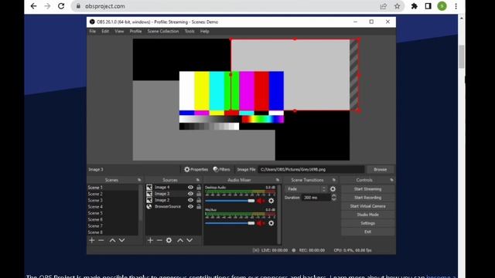Click the Duration value field
This screenshot has width=495, height=278.
click(x=316, y=198)
